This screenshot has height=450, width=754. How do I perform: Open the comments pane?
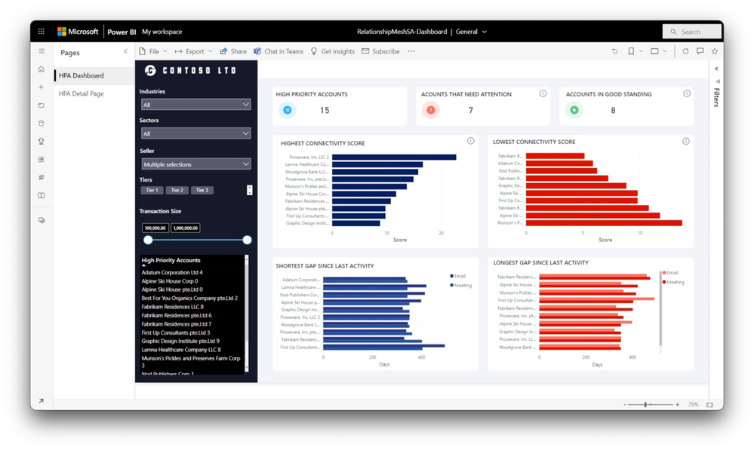tap(700, 51)
